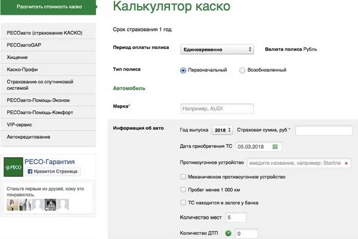Select Возобновленный policy type radio
Viewport: 358px width, 239px height.
(242, 71)
